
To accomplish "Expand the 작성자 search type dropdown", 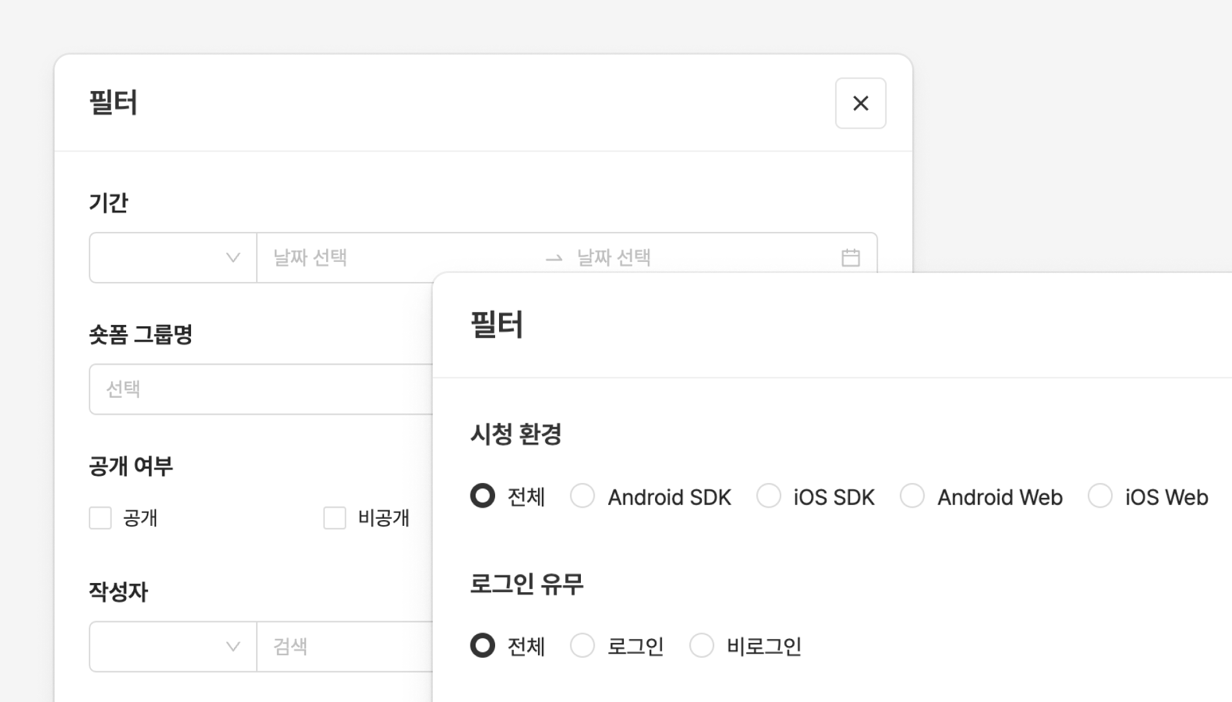I will point(173,647).
